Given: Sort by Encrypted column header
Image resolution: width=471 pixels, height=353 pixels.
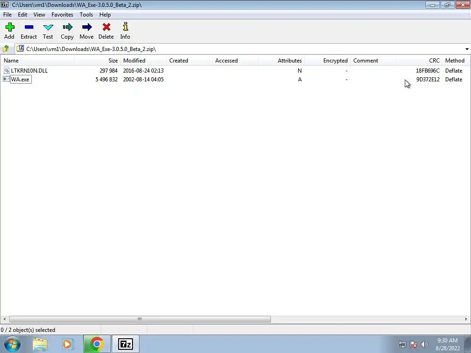Looking at the screenshot, I should tap(327, 61).
